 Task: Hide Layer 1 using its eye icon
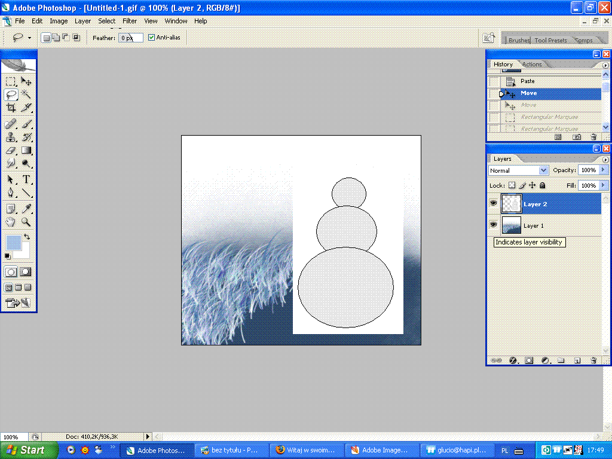coord(493,225)
